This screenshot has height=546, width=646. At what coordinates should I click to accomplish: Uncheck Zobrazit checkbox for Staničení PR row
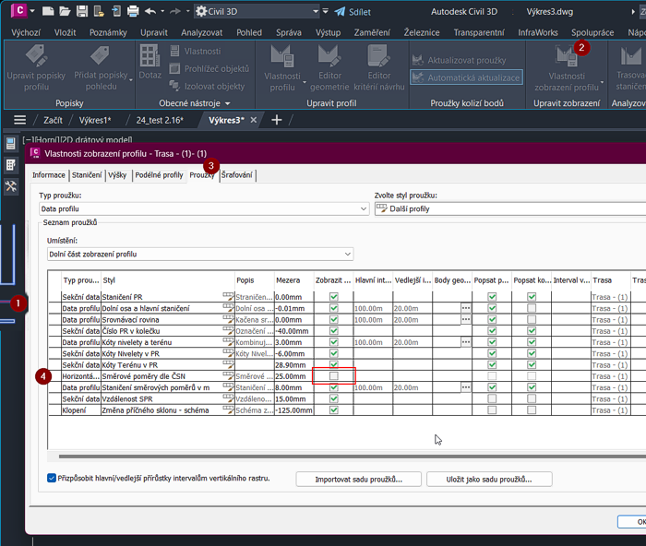pos(333,297)
